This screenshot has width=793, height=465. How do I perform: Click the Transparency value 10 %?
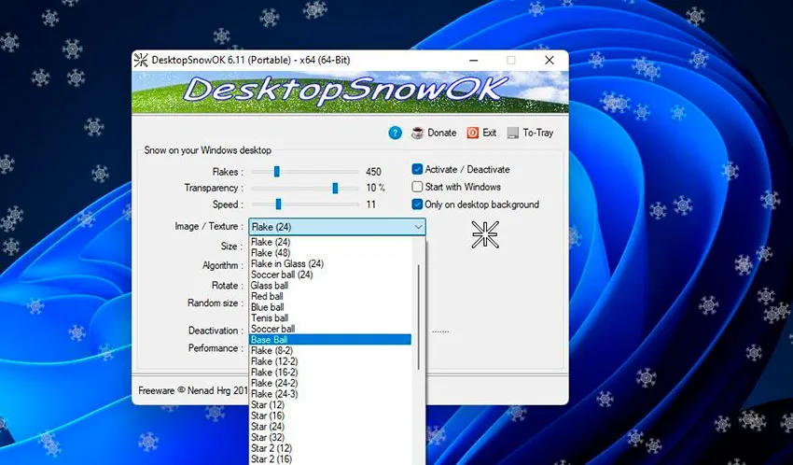376,189
